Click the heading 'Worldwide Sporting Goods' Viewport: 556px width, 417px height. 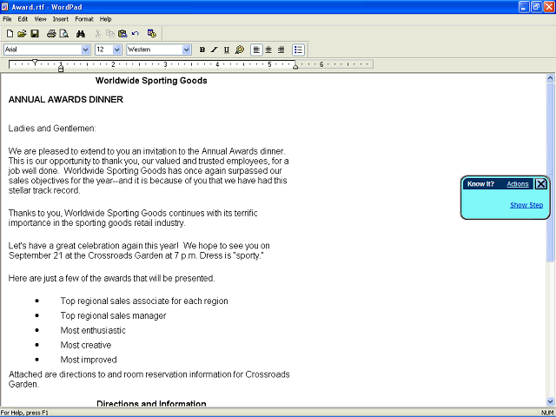click(151, 81)
